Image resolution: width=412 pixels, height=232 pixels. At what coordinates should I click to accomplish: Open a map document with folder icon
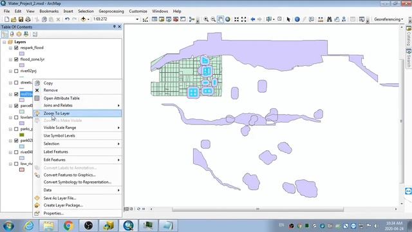pyautogui.click(x=14, y=19)
